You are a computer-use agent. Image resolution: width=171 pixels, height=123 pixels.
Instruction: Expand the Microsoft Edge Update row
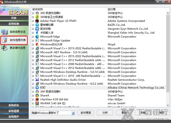pos(33,41)
